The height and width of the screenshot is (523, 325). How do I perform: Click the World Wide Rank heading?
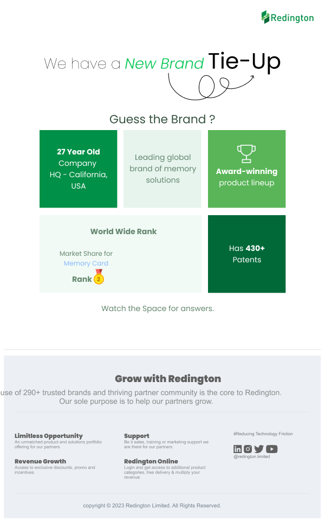(123, 231)
